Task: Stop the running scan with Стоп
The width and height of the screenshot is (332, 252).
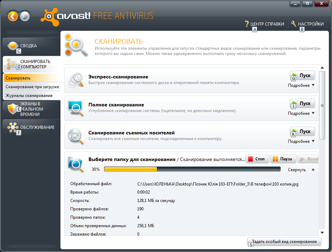Action: [x=257, y=159]
